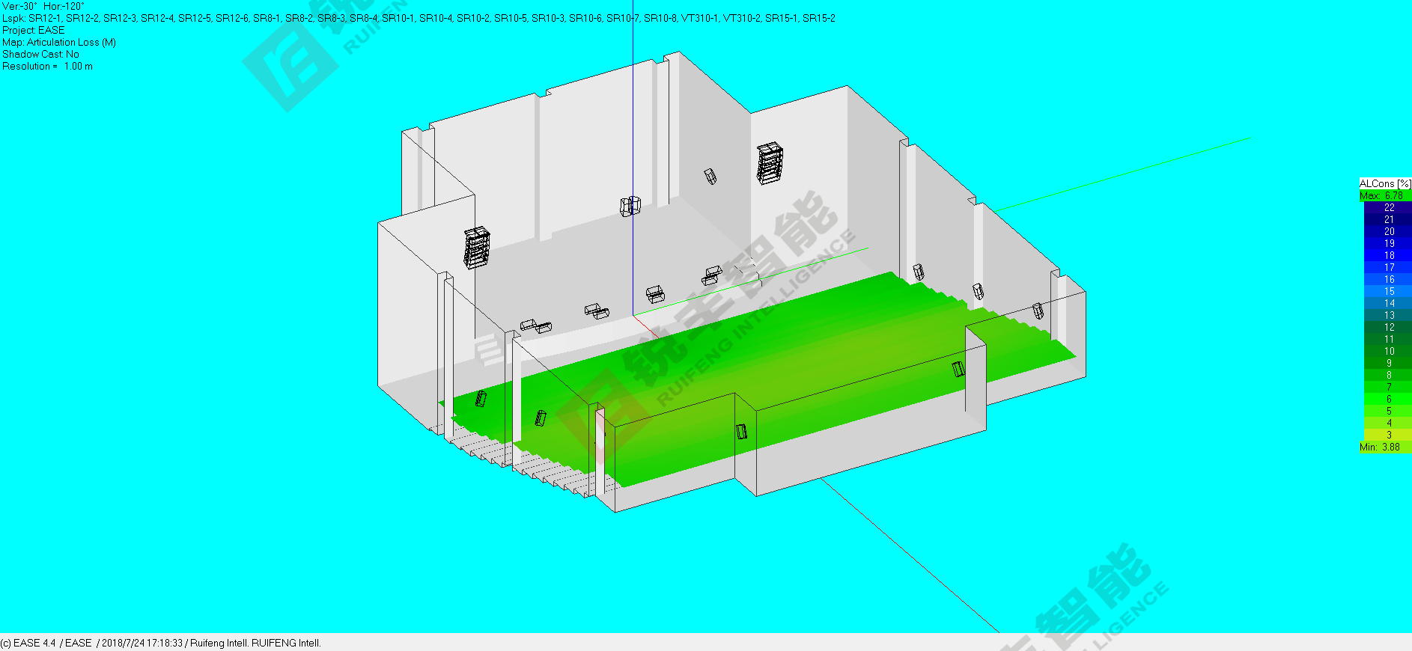1412x651 pixels.
Task: Select the Resolution = 1.00 m label
Action: pos(47,67)
